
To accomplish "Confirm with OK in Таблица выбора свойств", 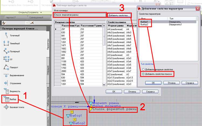I will (x=114, y=92).
